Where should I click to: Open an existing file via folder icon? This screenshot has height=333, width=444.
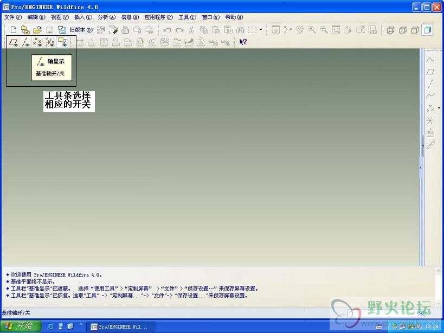(37, 29)
